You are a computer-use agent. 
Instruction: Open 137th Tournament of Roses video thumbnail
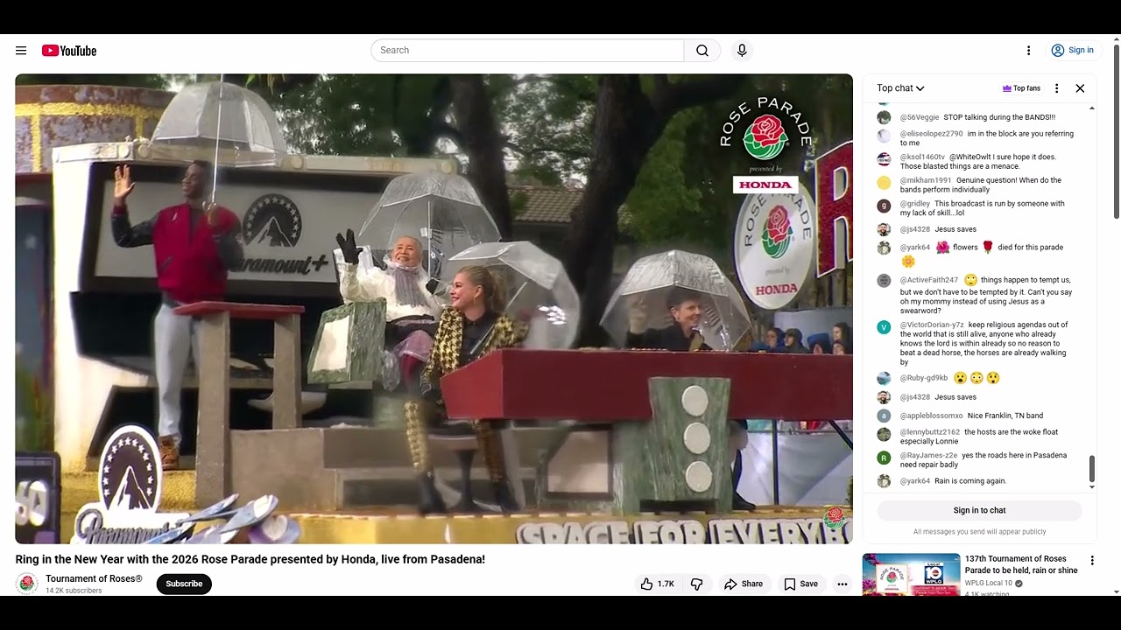[x=911, y=575]
